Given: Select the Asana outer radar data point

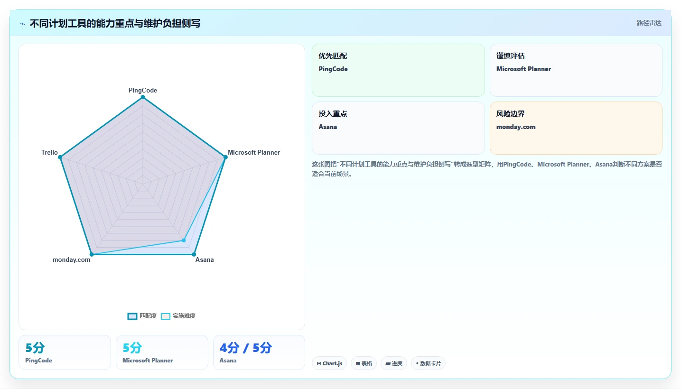Looking at the screenshot, I should [x=194, y=254].
